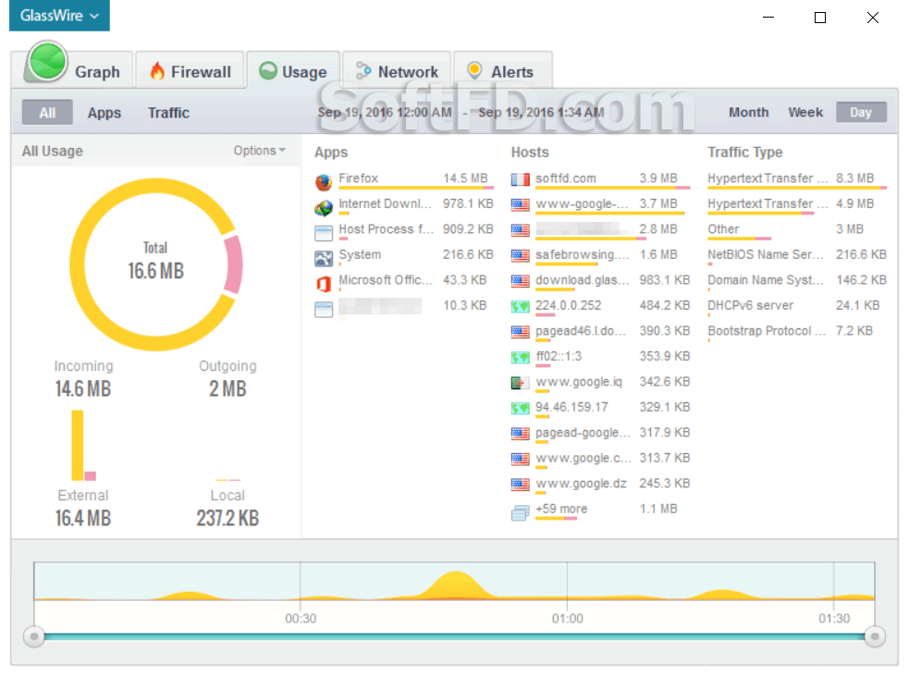Click the right timeline slider handle
Viewport: 909px width, 676px height.
[875, 636]
